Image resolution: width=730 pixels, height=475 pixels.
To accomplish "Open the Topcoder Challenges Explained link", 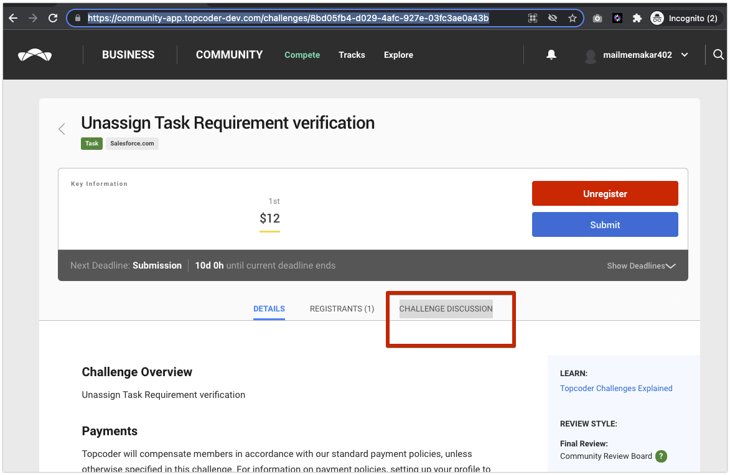I will coord(616,388).
